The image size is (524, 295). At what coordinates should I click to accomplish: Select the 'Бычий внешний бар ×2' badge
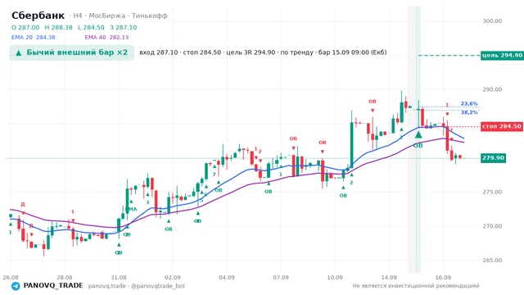pyautogui.click(x=72, y=52)
